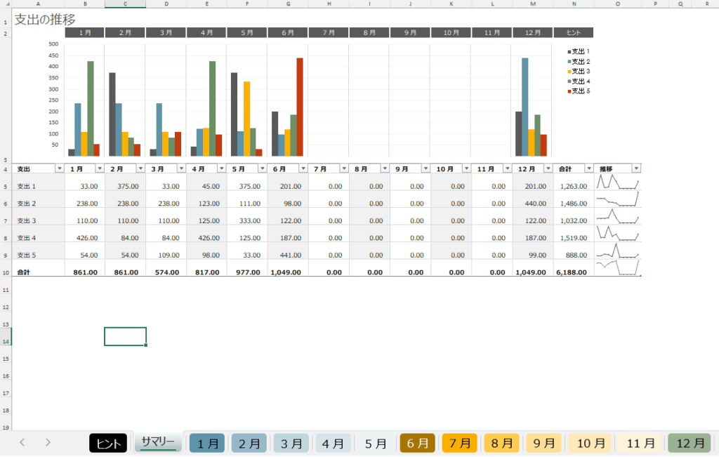The image size is (719, 457).
Task: Select the 支出 5 legend entry
Action: [579, 91]
